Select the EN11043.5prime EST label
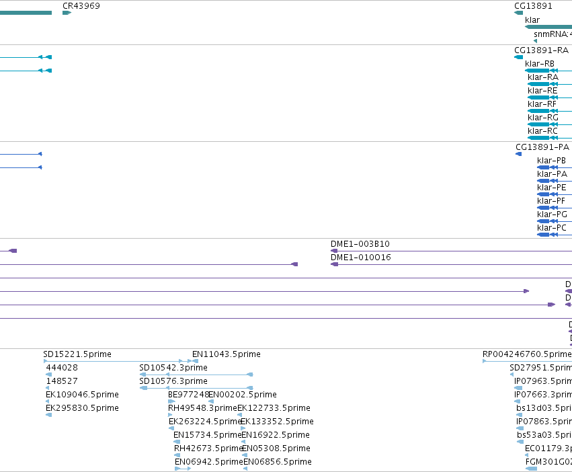 (x=227, y=354)
